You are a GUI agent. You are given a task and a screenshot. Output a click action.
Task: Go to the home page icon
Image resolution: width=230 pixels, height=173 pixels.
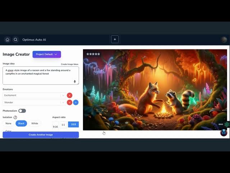[x=7, y=40]
